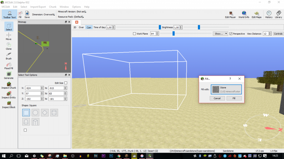Open the Fill with Stone block picker

(x=226, y=89)
